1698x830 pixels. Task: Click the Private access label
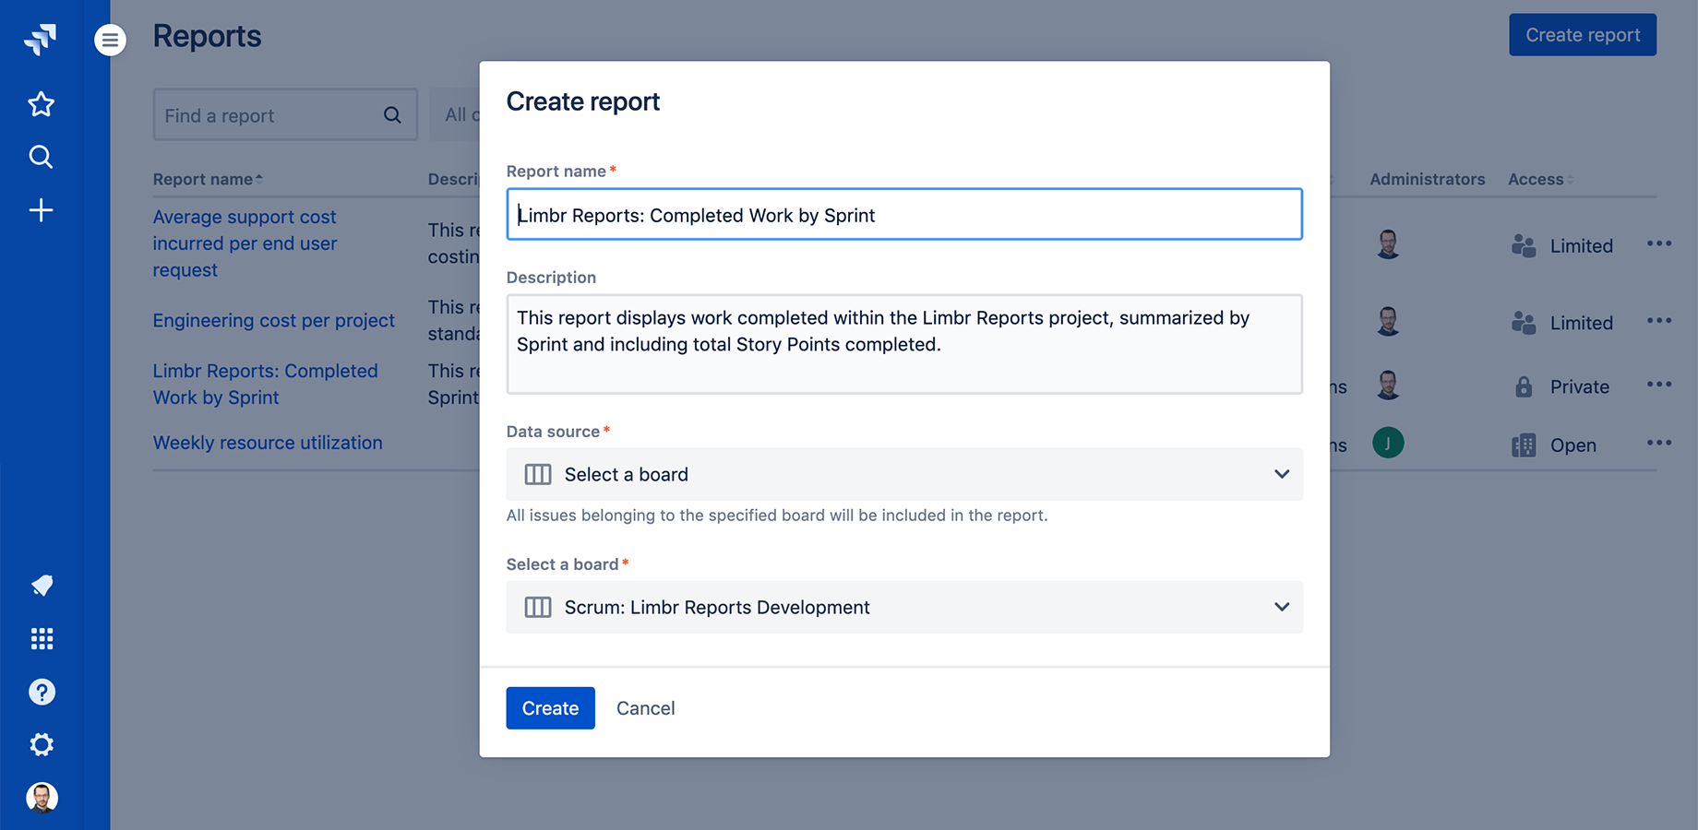(x=1580, y=386)
